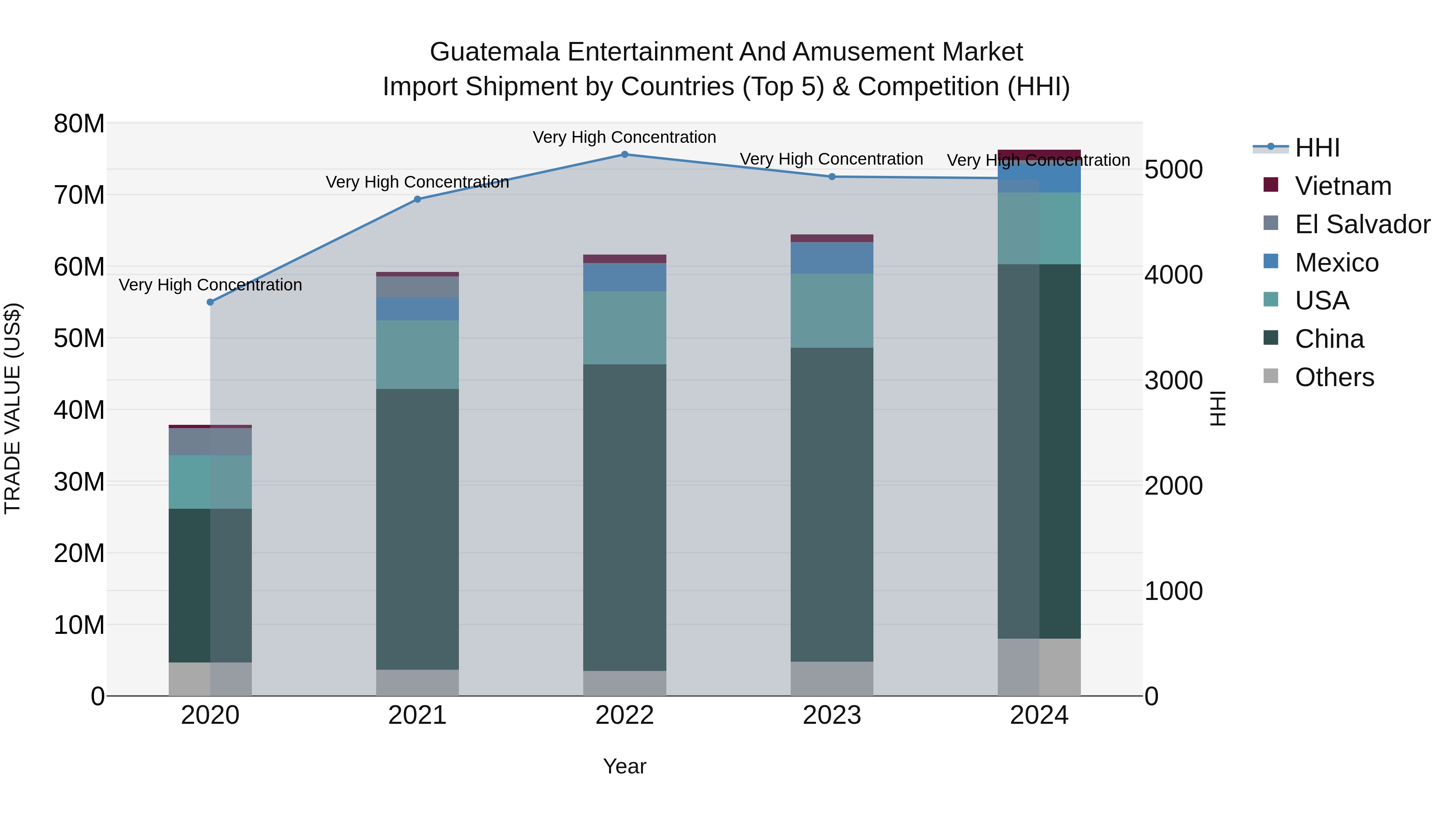Screen dimensions: 1453x817
Task: Toggle the Mexico legend entry
Action: pos(1321,262)
